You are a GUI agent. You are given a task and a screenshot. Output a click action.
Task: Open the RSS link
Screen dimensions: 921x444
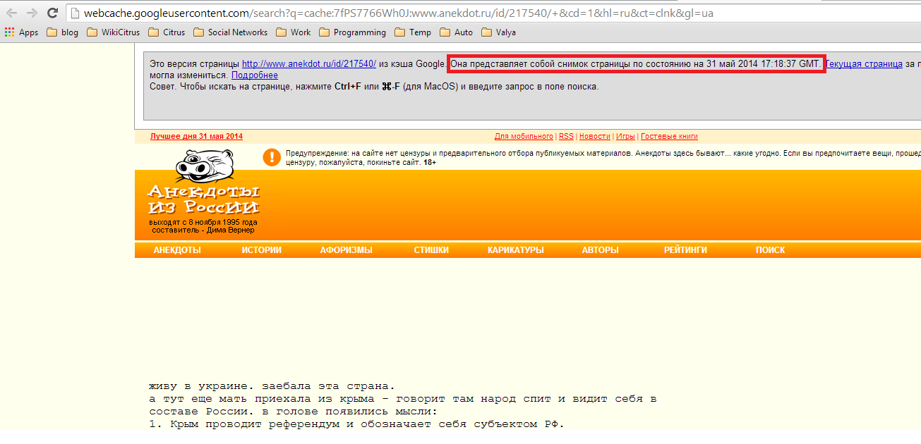pos(566,137)
